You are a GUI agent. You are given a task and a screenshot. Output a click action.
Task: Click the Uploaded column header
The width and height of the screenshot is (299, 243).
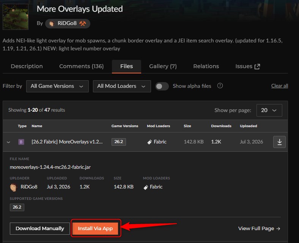point(249,126)
